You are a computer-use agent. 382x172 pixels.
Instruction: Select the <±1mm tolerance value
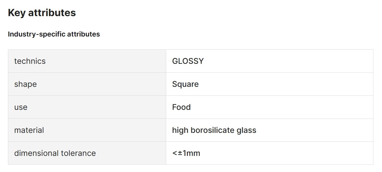click(x=186, y=153)
